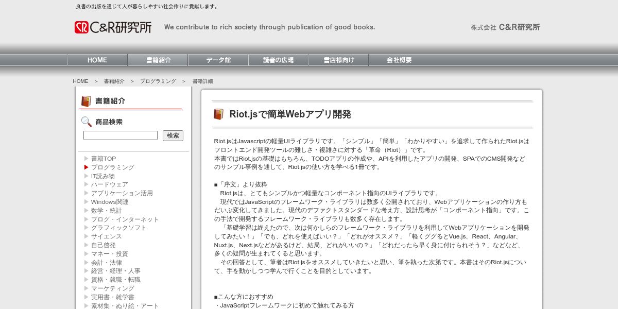Image resolution: width=618 pixels, height=309 pixels.
Task: Open 素材集・ぬり絵・アート category
Action: 125,306
